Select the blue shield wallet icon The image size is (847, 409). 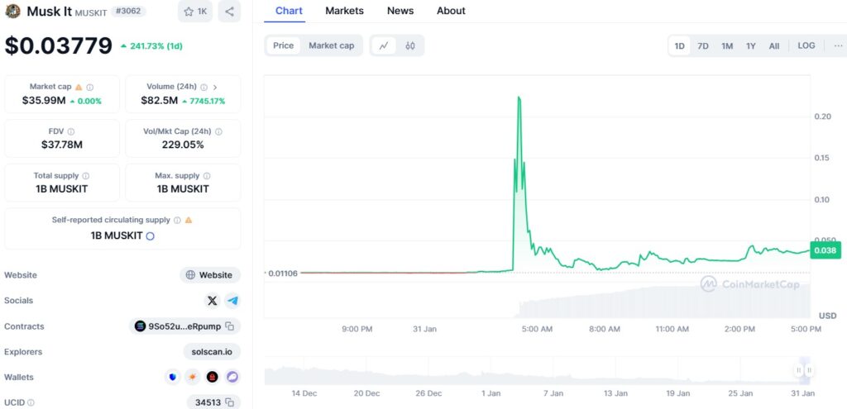click(x=173, y=377)
